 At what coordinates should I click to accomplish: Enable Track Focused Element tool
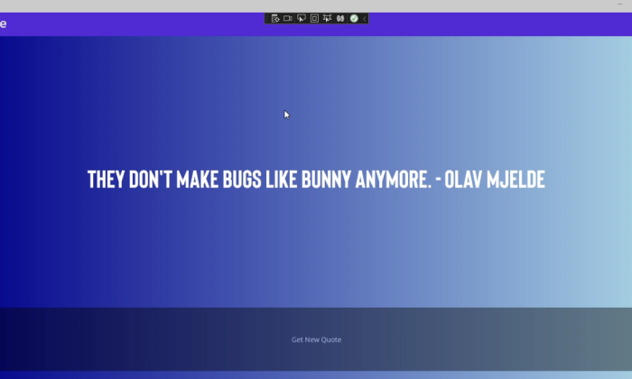(327, 19)
